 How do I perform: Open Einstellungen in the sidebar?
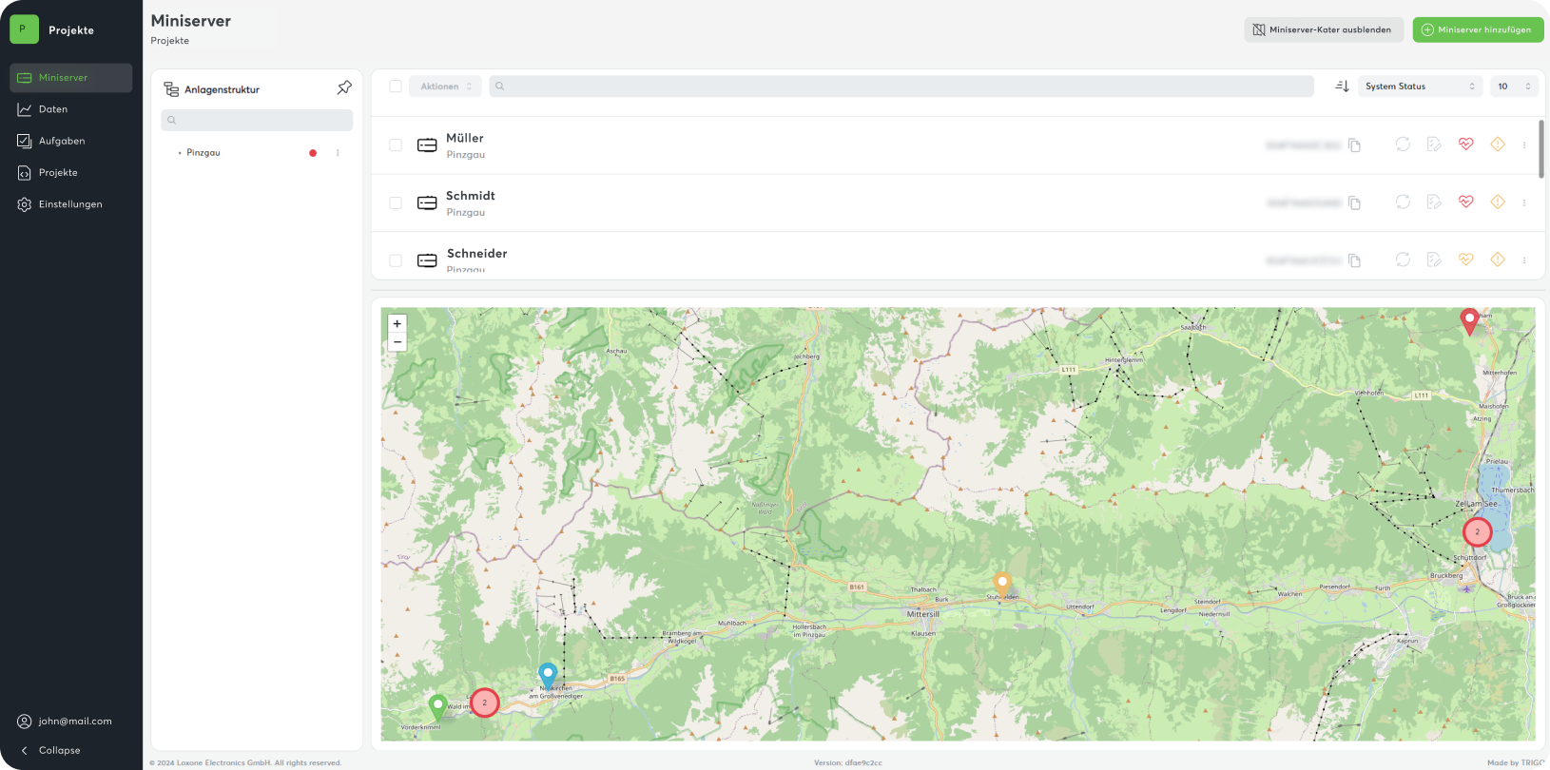[70, 204]
